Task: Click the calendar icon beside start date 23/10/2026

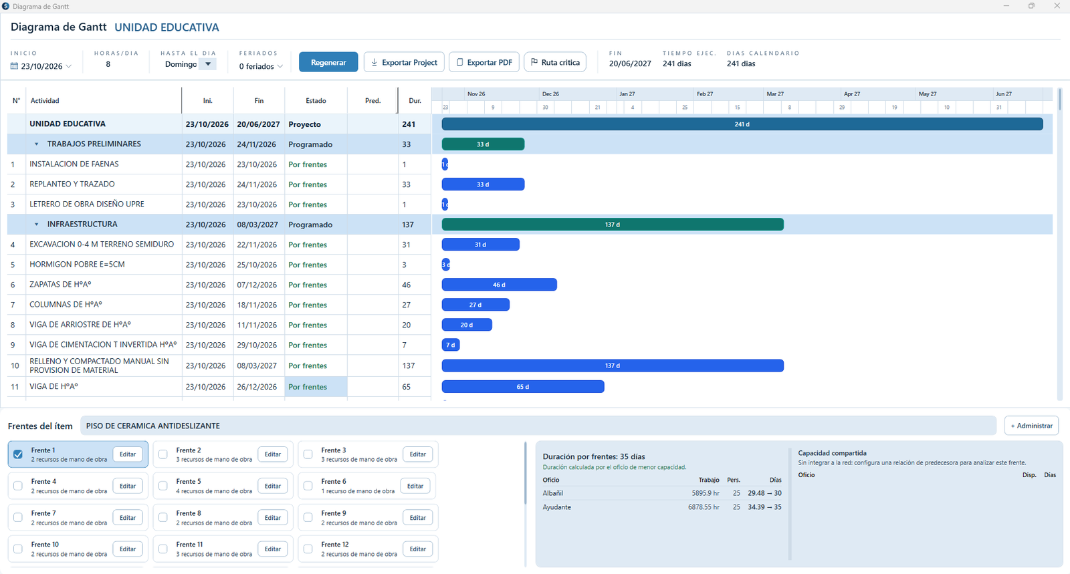Action: 14,66
